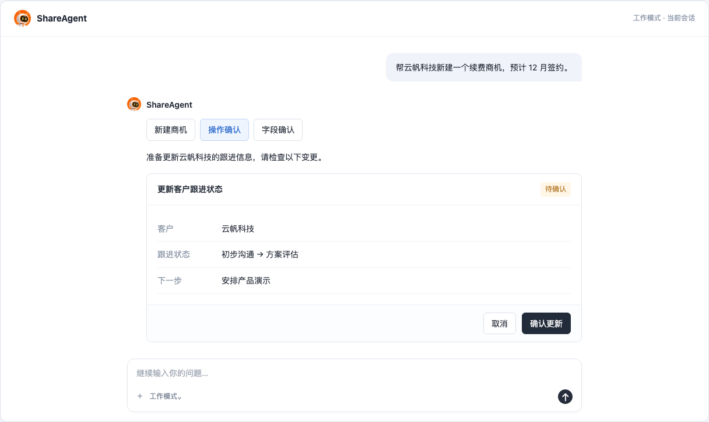
Task: Open the 字段确认 tab
Action: tap(278, 130)
